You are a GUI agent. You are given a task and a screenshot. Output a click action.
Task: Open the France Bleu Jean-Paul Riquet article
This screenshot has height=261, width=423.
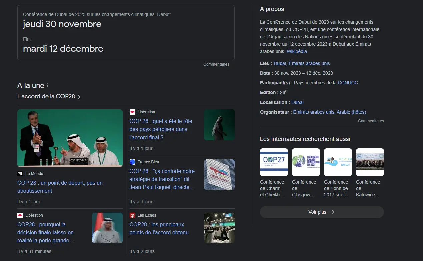(162, 179)
